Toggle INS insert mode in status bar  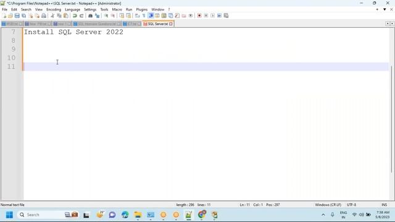[x=384, y=205]
